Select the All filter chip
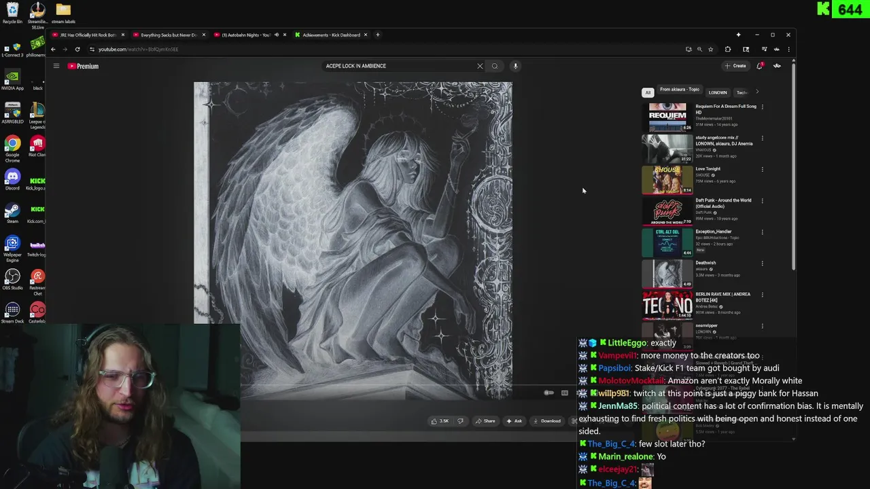870x489 pixels. pyautogui.click(x=648, y=92)
